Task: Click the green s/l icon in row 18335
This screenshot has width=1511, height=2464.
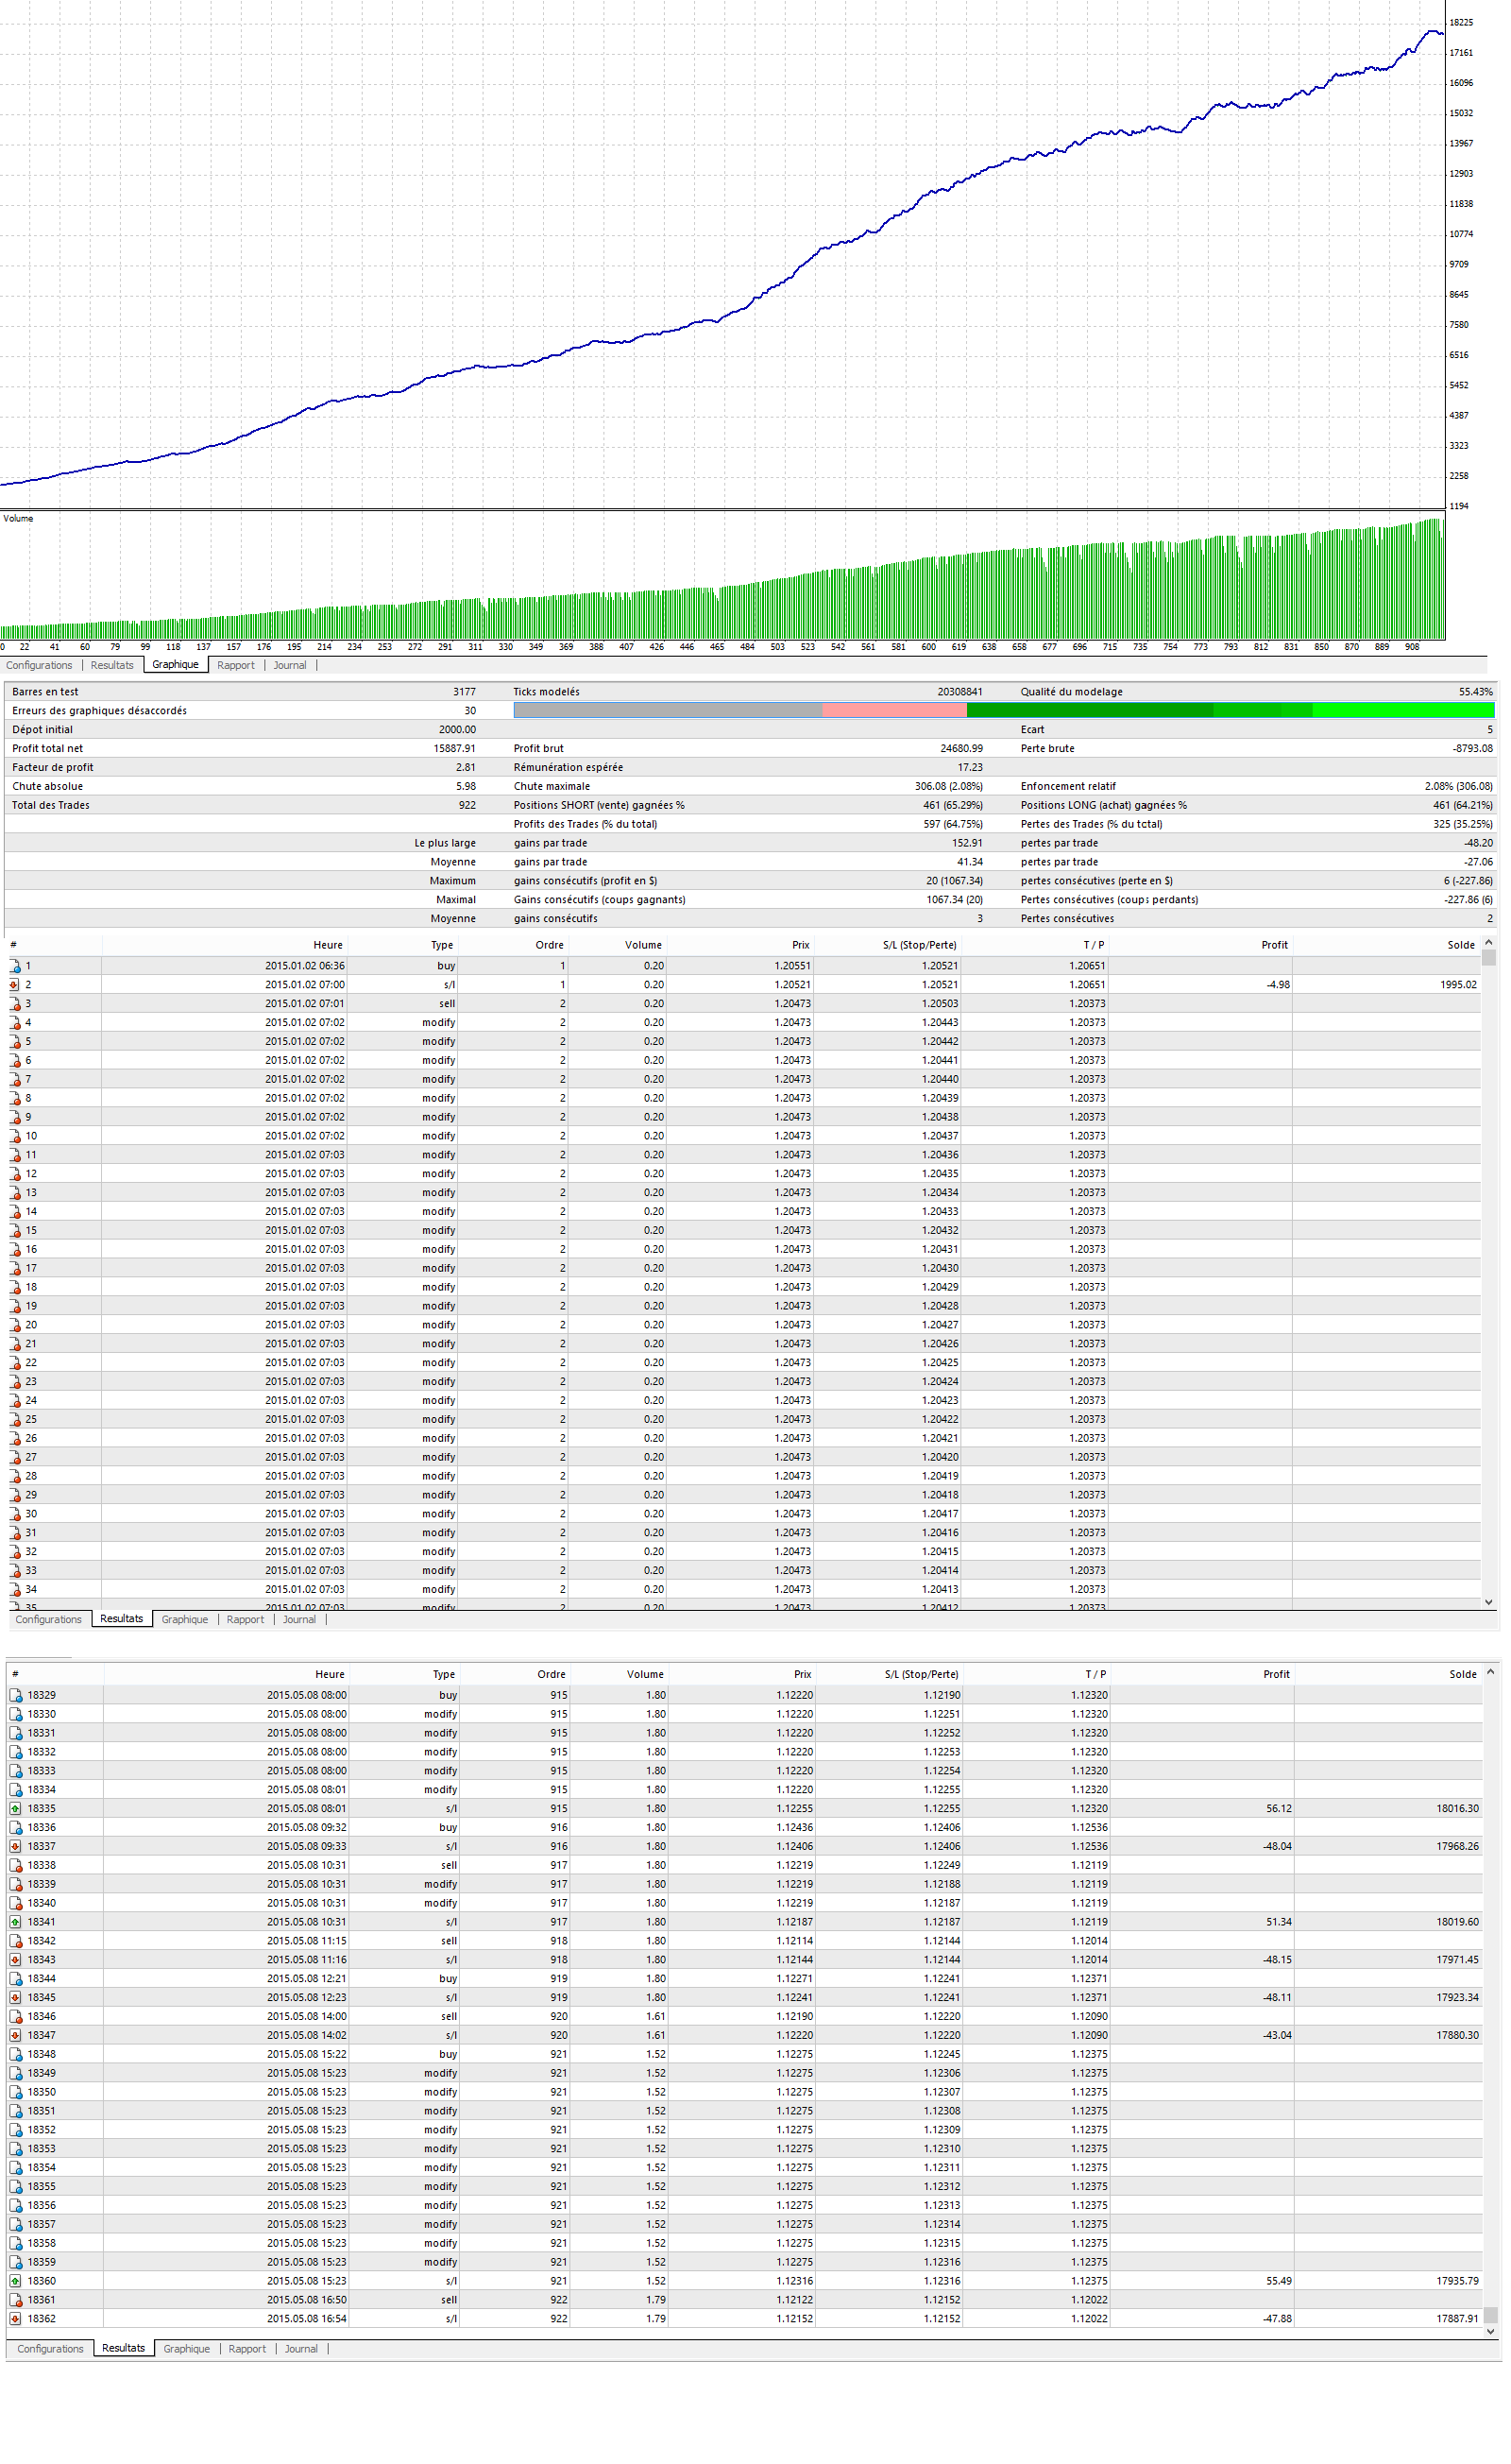Action: coord(16,1808)
